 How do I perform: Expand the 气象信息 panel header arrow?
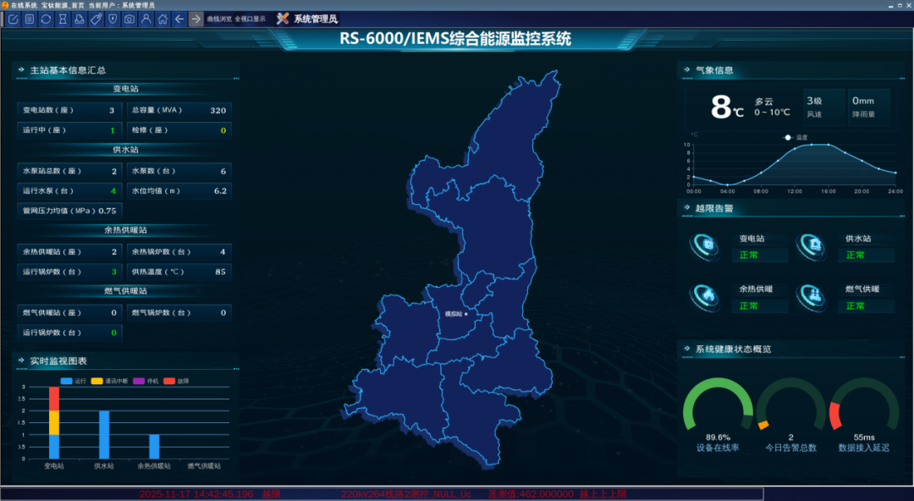(684, 70)
